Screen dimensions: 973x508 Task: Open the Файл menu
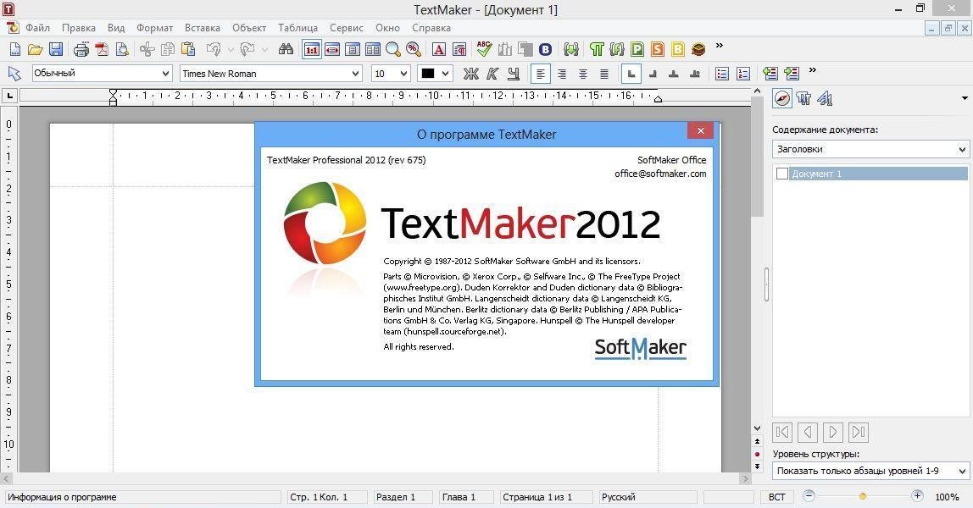(37, 28)
